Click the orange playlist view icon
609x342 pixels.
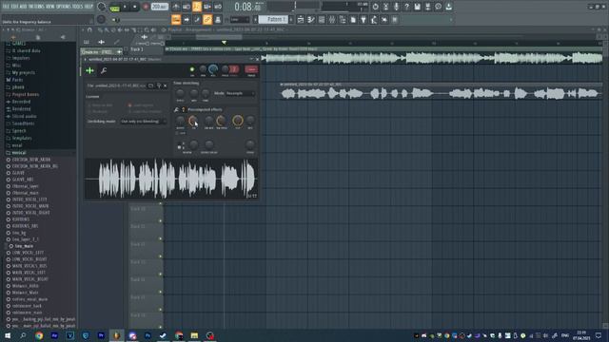pos(176,19)
